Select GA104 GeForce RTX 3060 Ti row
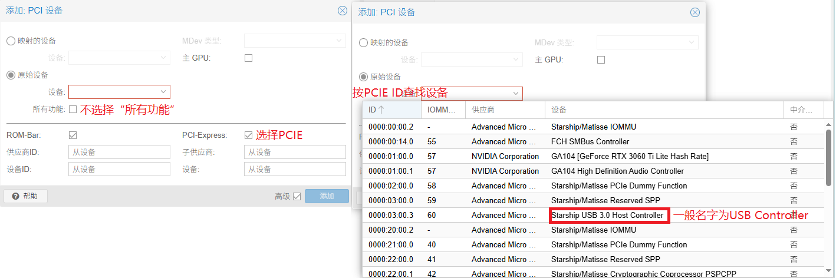The width and height of the screenshot is (836, 278). coord(593,156)
